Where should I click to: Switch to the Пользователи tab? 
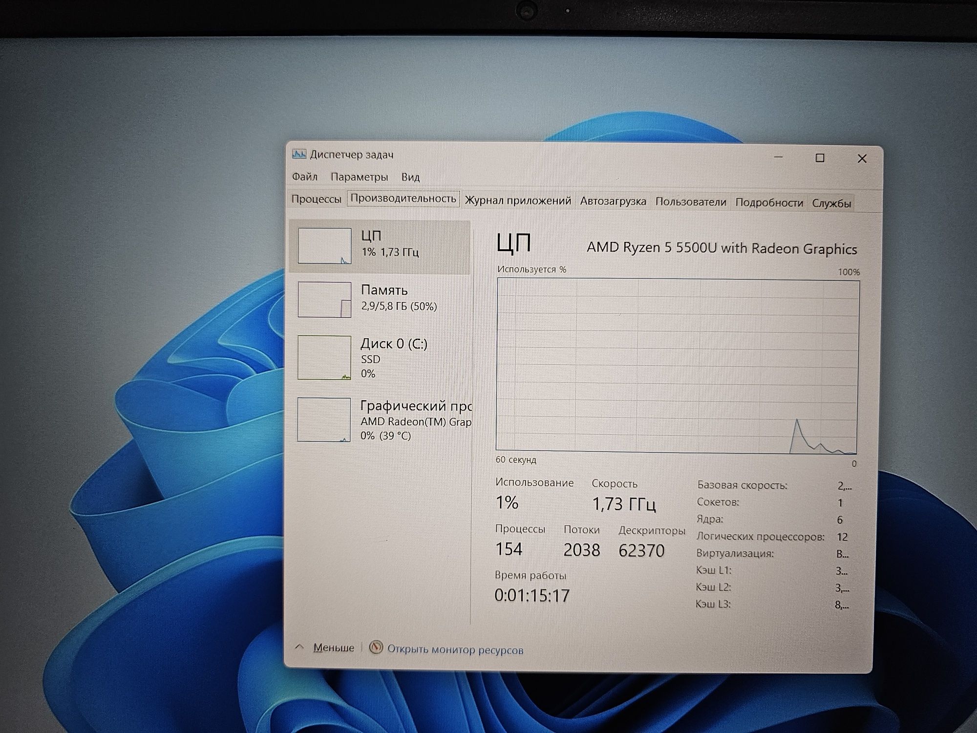(690, 202)
